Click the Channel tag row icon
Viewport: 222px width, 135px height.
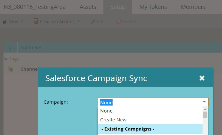point(11,69)
